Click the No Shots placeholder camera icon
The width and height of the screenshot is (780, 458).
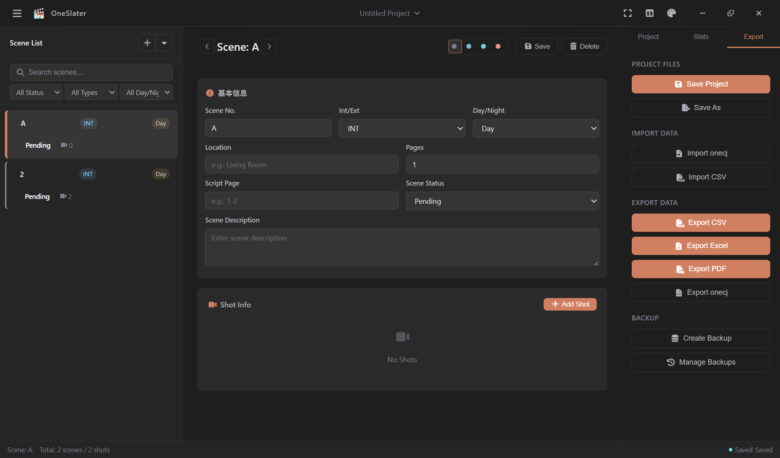click(x=403, y=337)
